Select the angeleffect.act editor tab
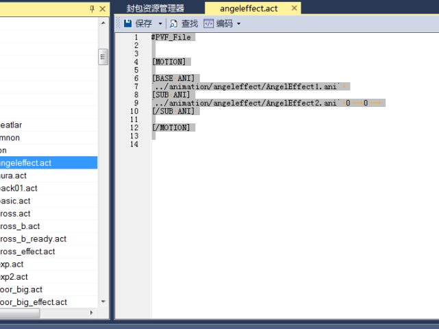 click(249, 8)
